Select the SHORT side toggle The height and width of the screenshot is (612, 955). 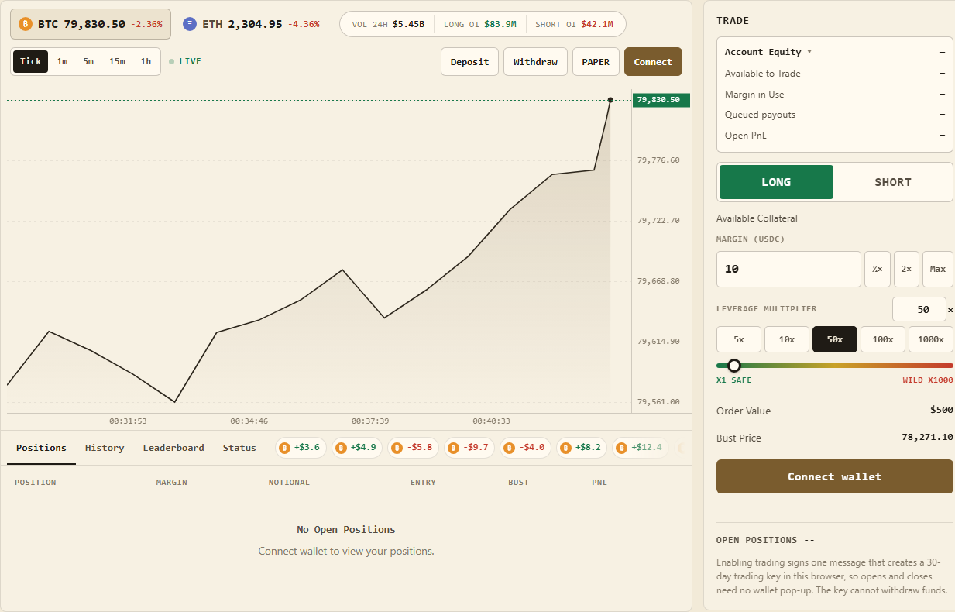tap(893, 182)
